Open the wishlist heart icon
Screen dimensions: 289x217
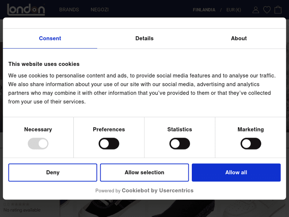(x=267, y=10)
